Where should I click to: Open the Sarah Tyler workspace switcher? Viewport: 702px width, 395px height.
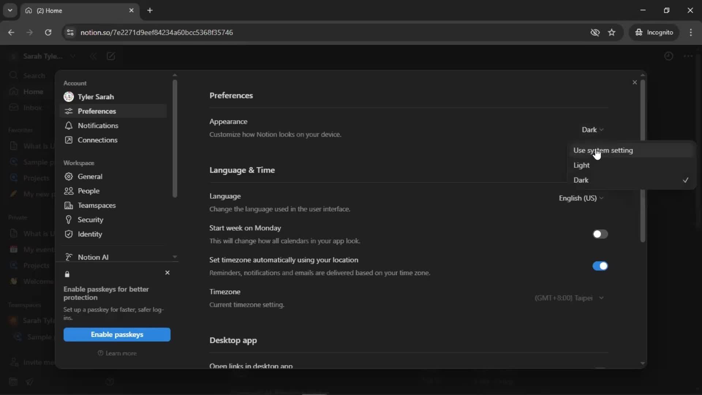point(43,56)
